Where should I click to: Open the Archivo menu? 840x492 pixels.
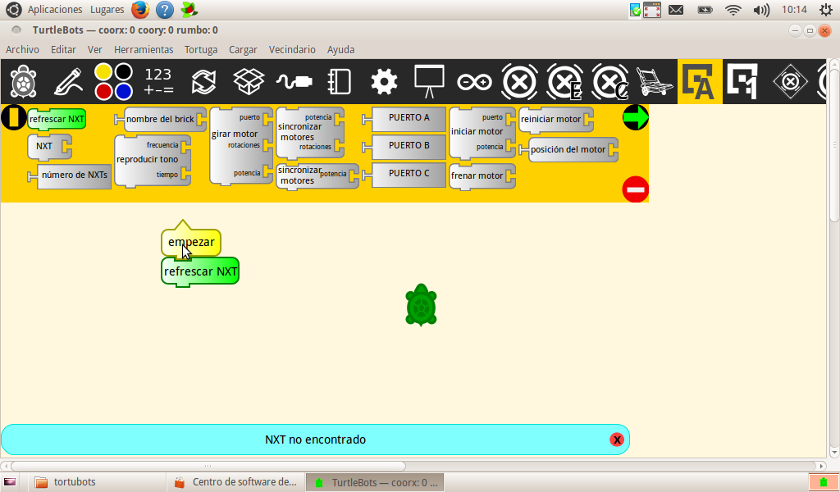(x=22, y=50)
